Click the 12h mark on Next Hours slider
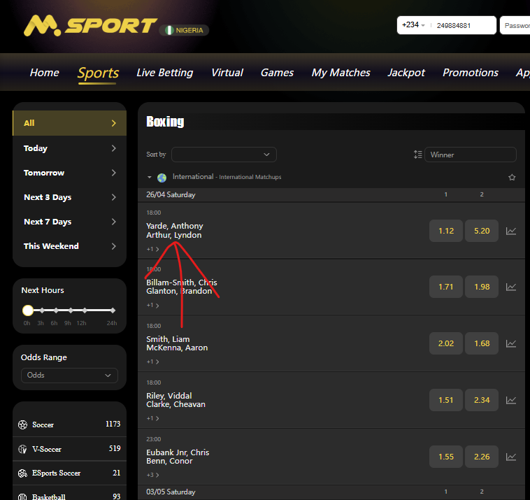 85,310
